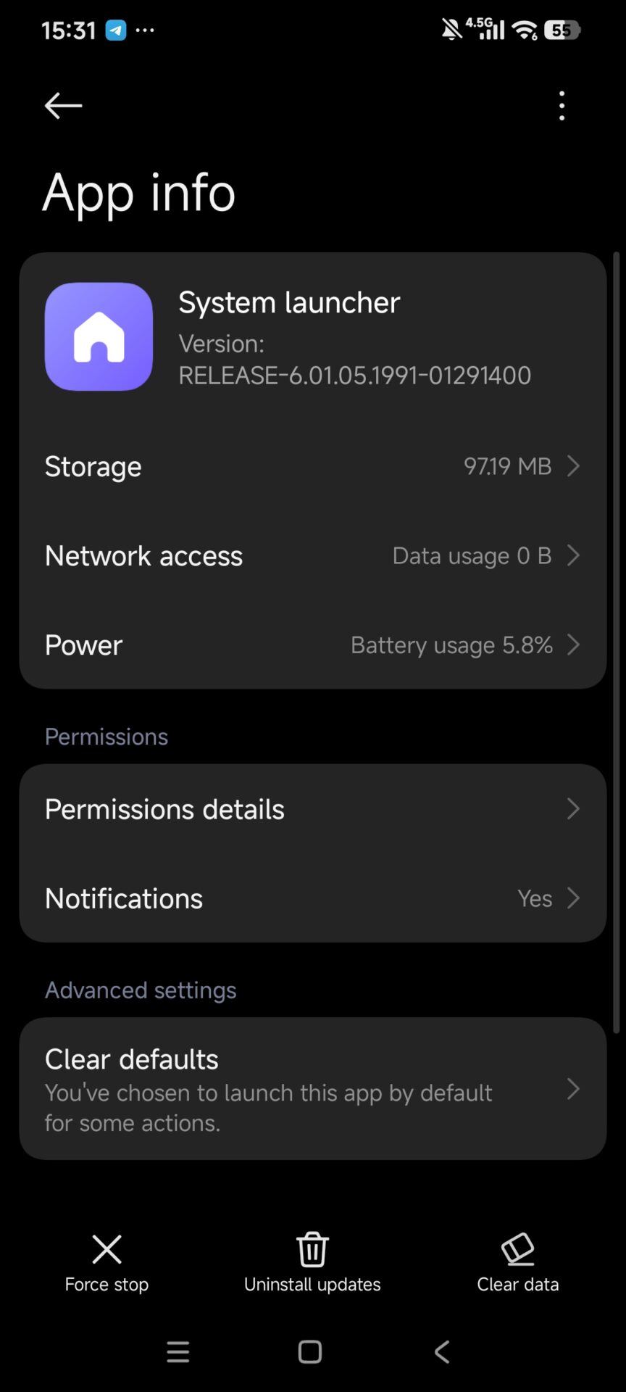Tap the Uninstall updates trash icon
The width and height of the screenshot is (626, 1392).
tap(312, 1249)
